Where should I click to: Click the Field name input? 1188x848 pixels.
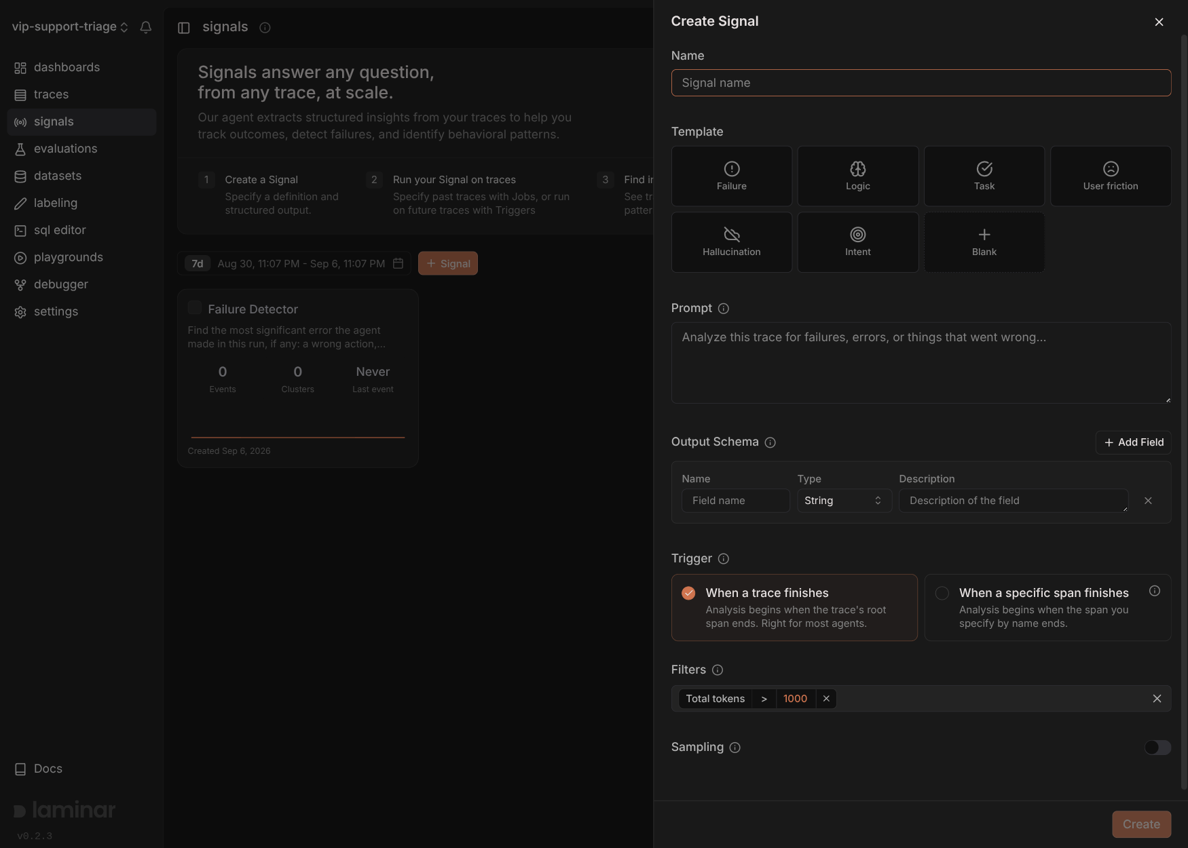(x=736, y=501)
